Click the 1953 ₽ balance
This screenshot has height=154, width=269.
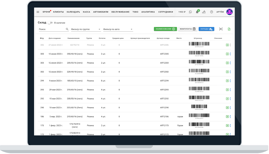coord(182,12)
